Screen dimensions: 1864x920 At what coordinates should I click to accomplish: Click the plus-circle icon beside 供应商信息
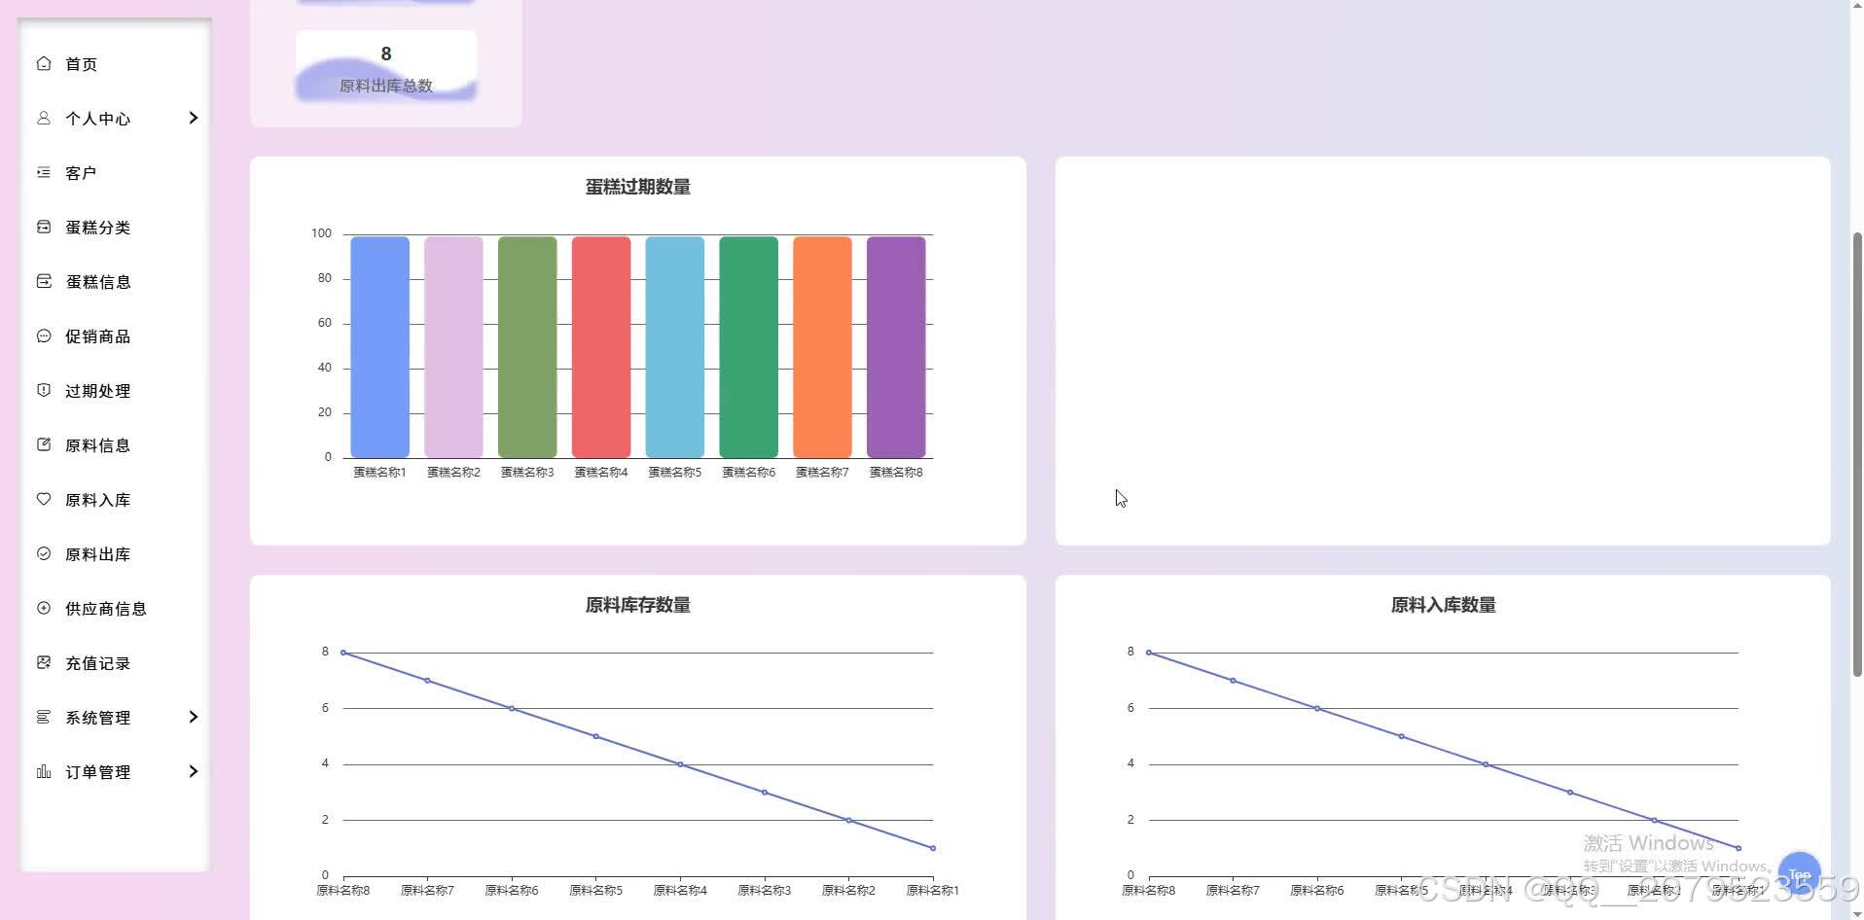(x=44, y=608)
